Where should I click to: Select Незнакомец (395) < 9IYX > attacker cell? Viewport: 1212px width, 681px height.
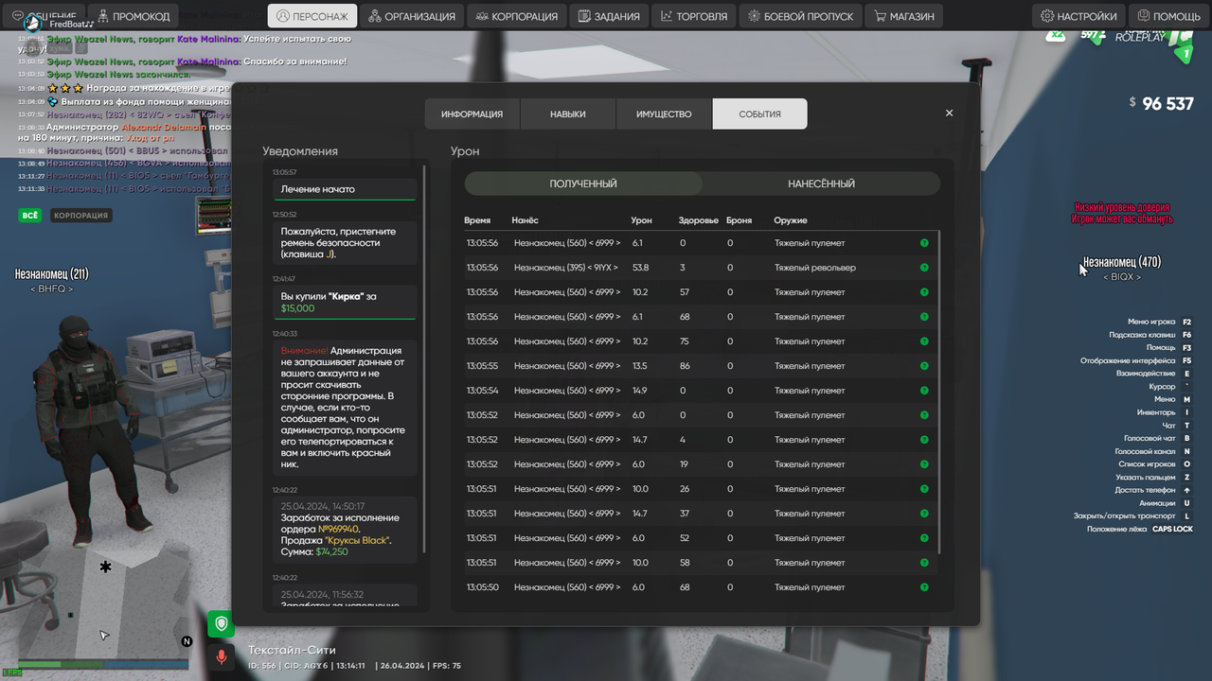(565, 268)
